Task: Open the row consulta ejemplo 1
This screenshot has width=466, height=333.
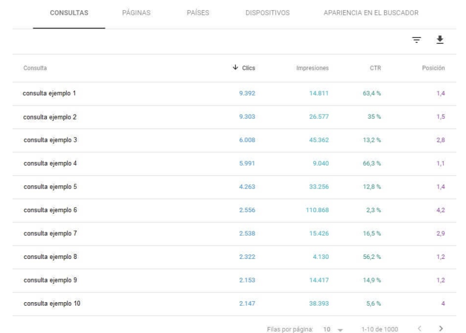Action: [x=50, y=93]
